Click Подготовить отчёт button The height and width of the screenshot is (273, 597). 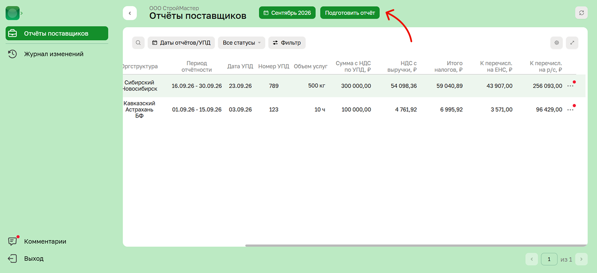pos(350,13)
